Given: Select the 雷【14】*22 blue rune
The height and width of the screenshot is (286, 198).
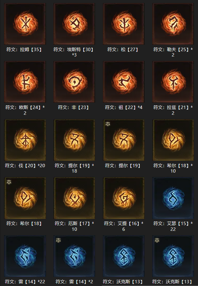Looking at the screenshot, I should 25,256.
